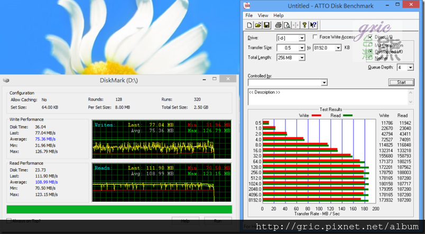Click the Rounds value 128
Image resolution: width=425 pixels, height=234 pixels.
click(119, 99)
